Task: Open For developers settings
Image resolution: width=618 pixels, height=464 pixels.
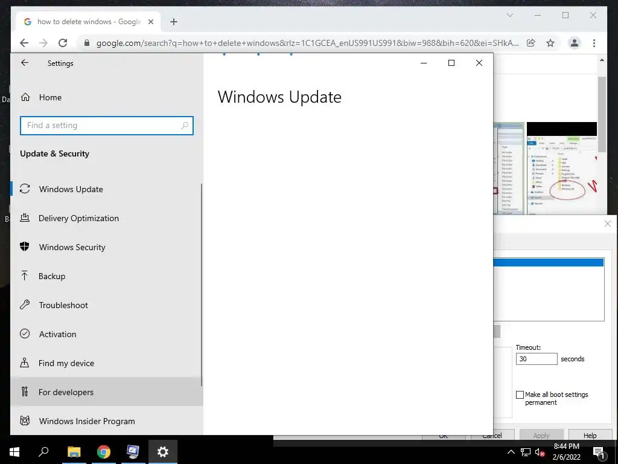Action: pyautogui.click(x=107, y=392)
